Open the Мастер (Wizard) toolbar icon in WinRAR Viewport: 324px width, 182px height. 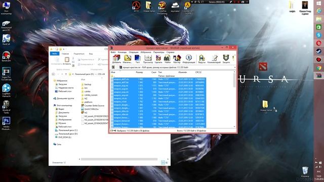point(177,59)
